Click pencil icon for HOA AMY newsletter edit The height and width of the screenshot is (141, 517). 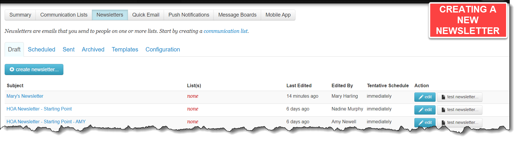421,123
